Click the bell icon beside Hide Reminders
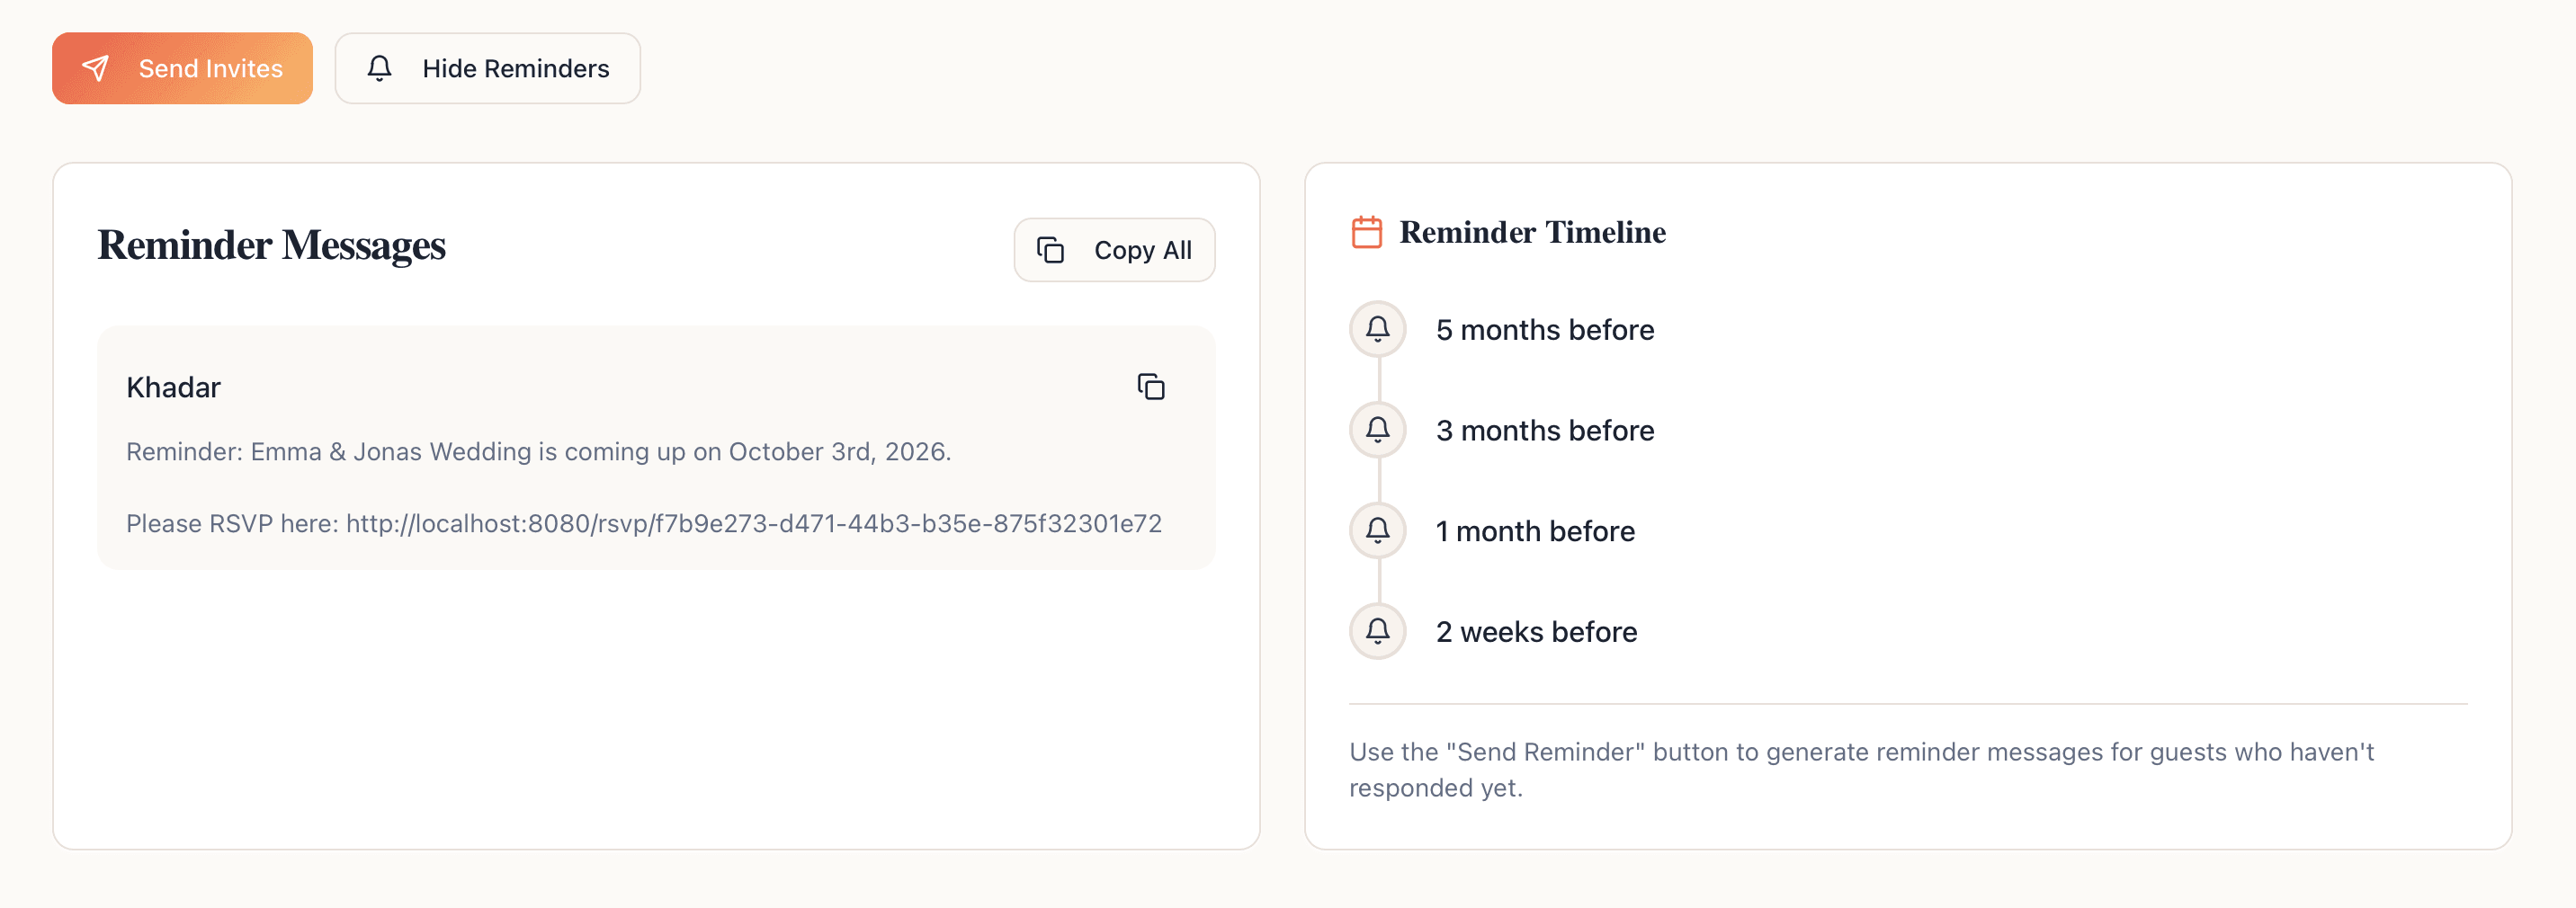Viewport: 2576px width, 908px height. point(380,68)
